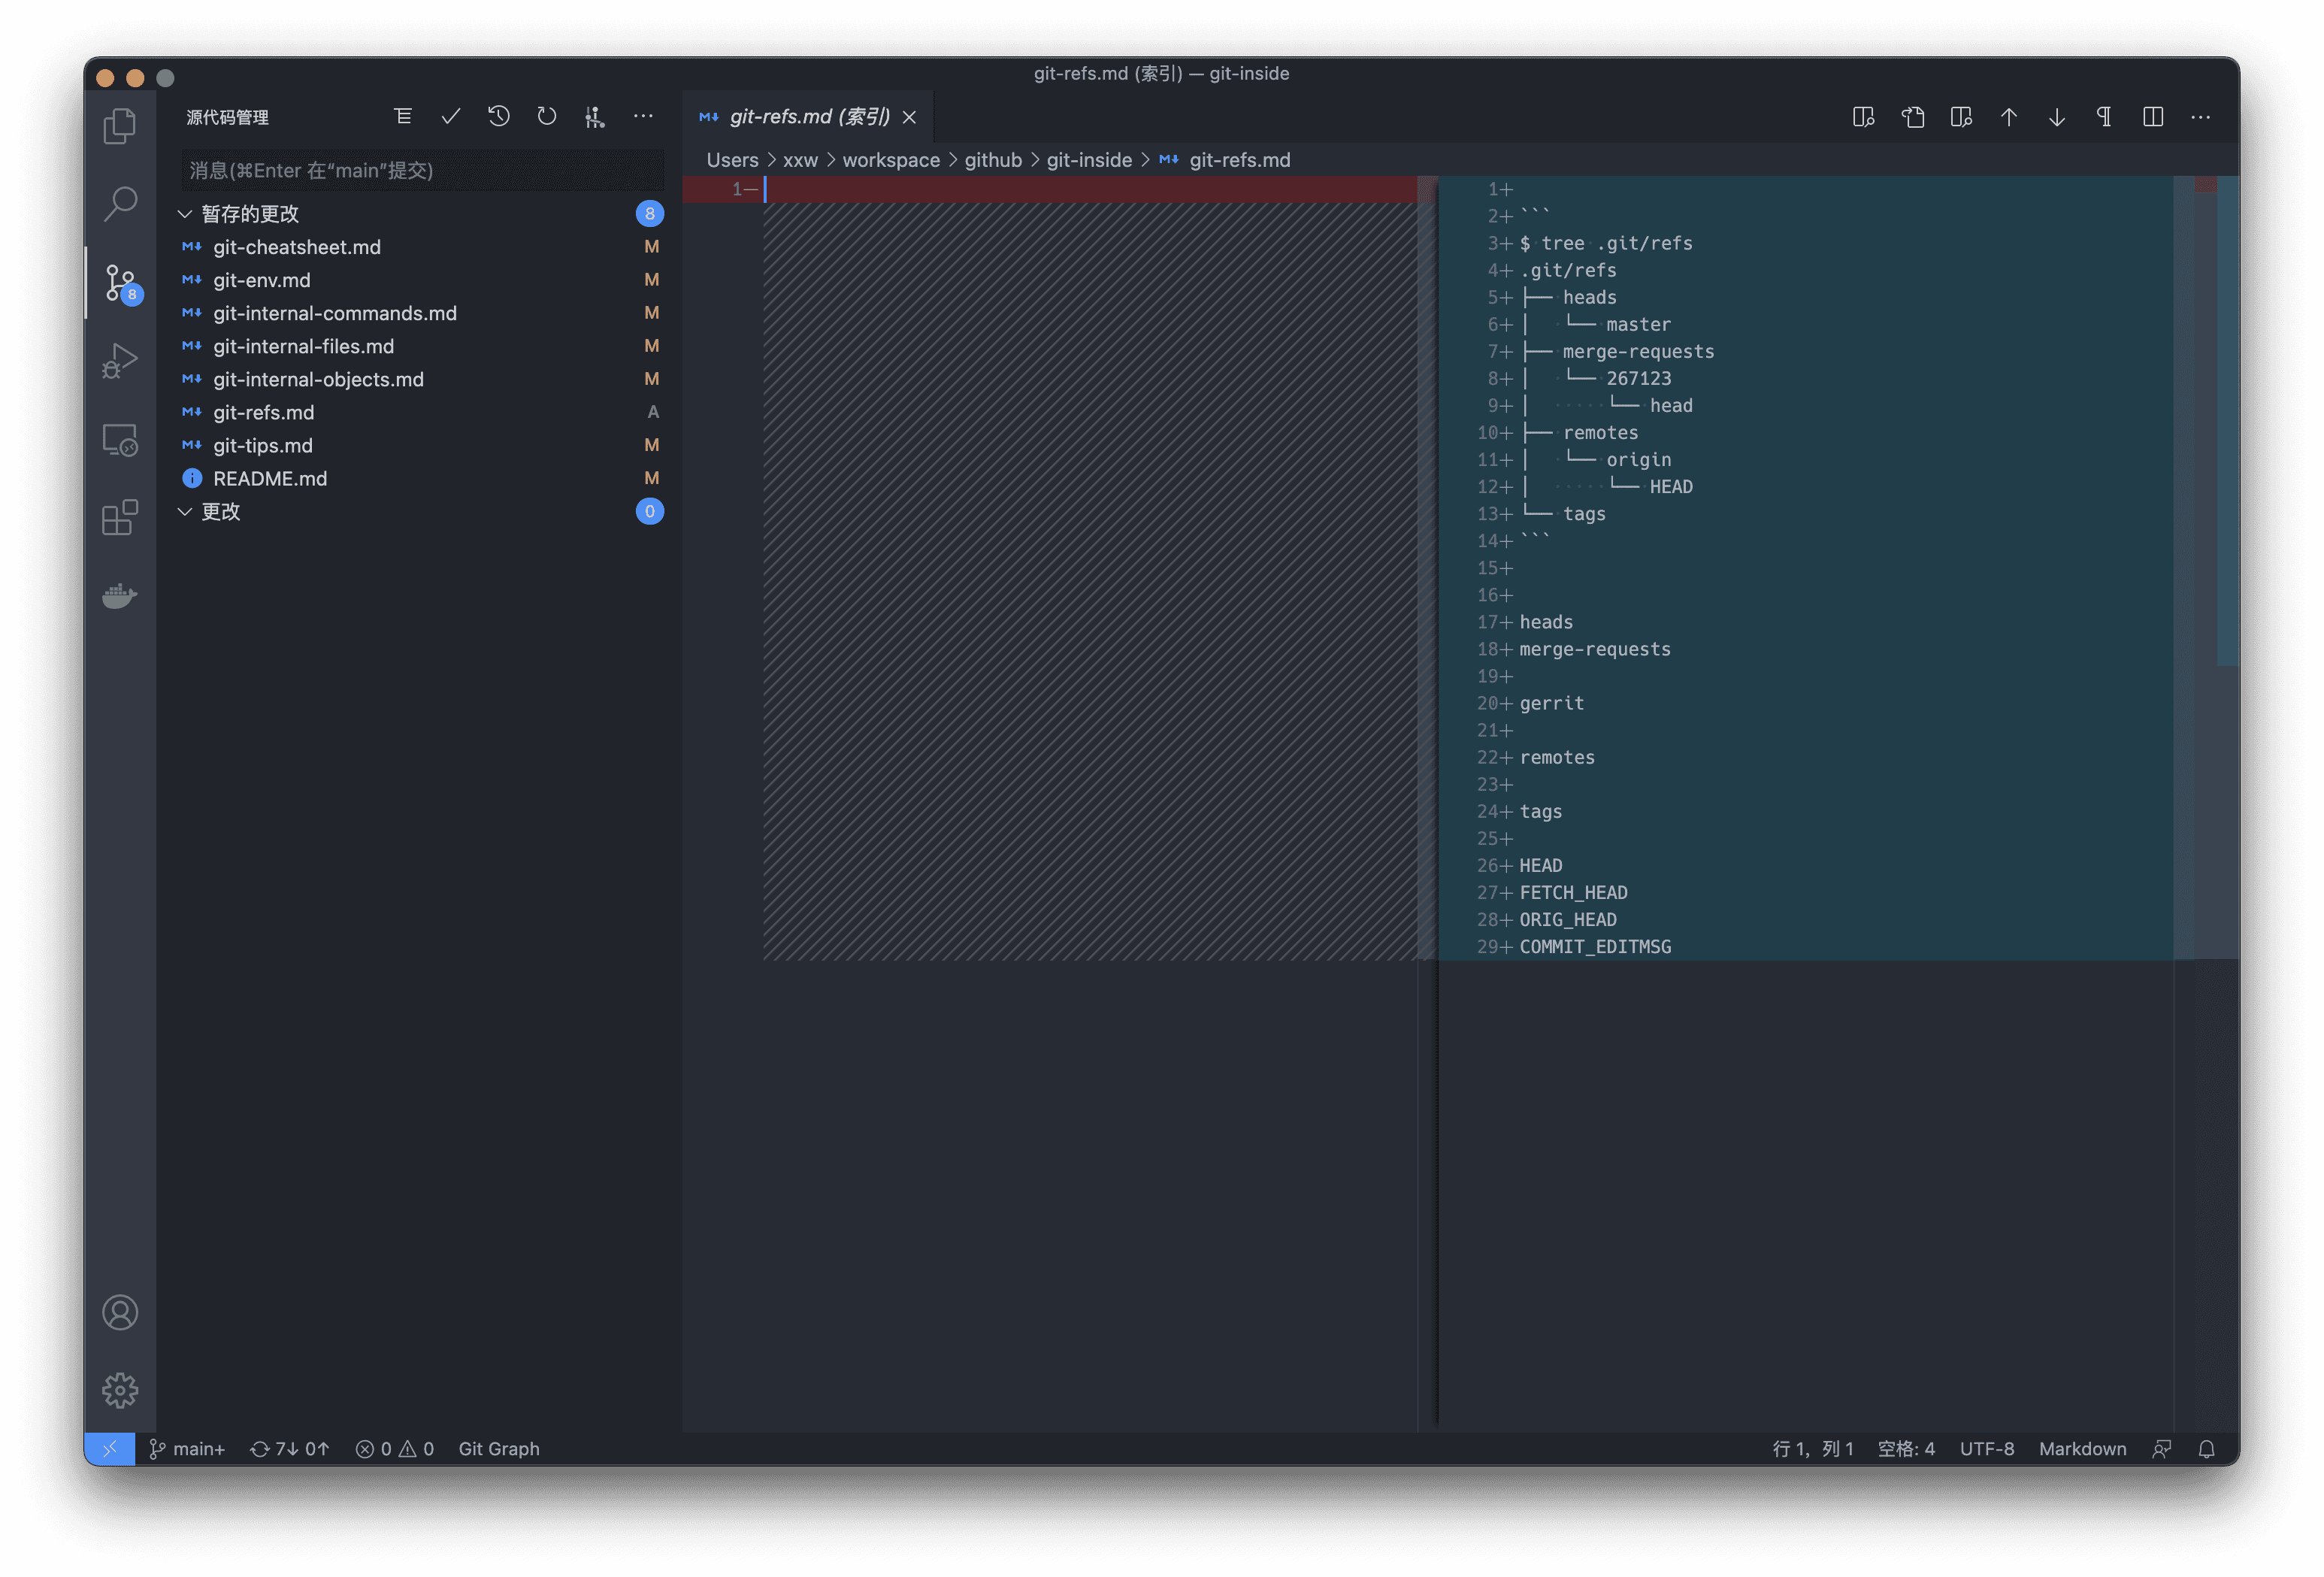Collapse the 更改 section
This screenshot has height=1577, width=2324.
tap(185, 512)
